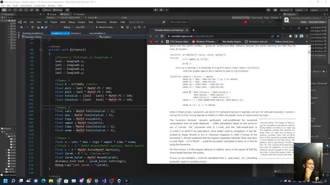Open Unity Account dropdown
Viewport: 330px width, 185px height.
tap(286, 10)
